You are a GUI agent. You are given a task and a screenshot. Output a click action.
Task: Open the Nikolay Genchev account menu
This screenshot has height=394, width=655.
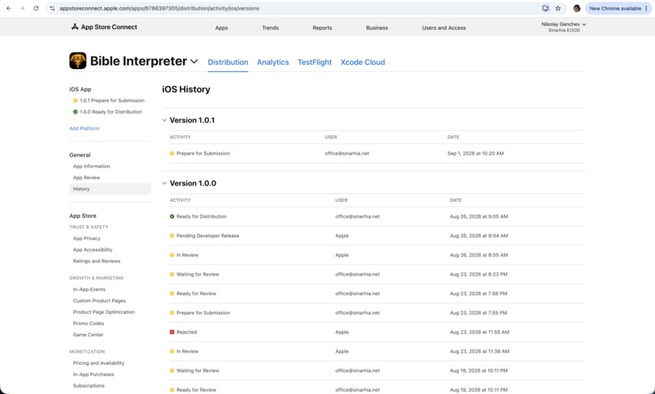pos(563,27)
